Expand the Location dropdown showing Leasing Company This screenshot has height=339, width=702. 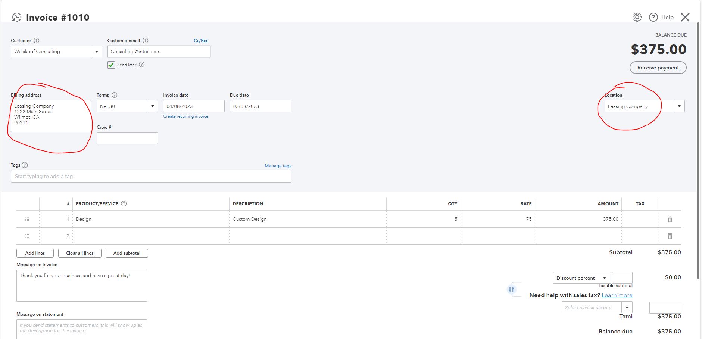(679, 106)
